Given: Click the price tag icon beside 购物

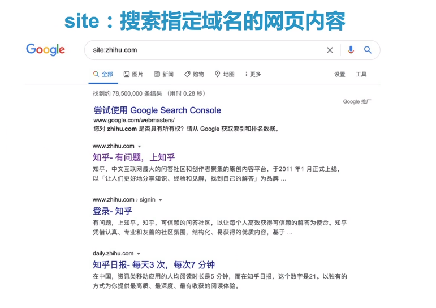Looking at the screenshot, I should pyautogui.click(x=187, y=74).
